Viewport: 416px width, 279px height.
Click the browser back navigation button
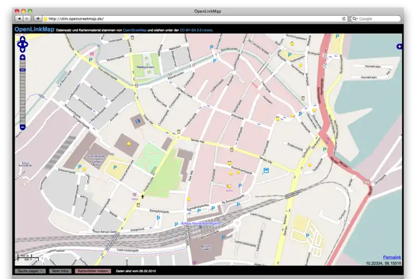(18, 19)
